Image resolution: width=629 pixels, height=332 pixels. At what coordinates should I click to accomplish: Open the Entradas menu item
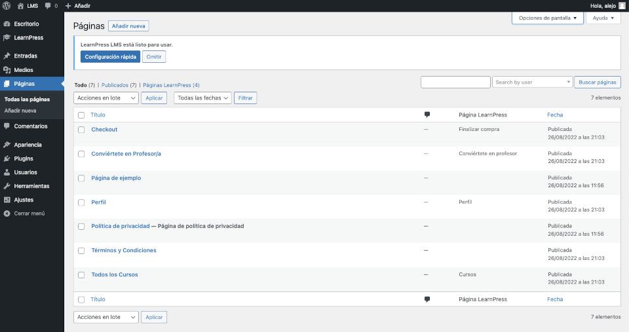tap(26, 56)
